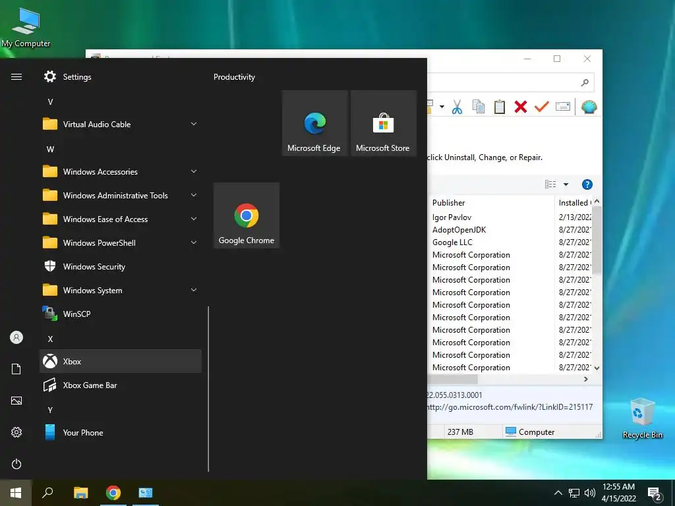Image resolution: width=675 pixels, height=506 pixels.
Task: Click the Paste clipboard icon in window toolbar
Action: [500, 107]
